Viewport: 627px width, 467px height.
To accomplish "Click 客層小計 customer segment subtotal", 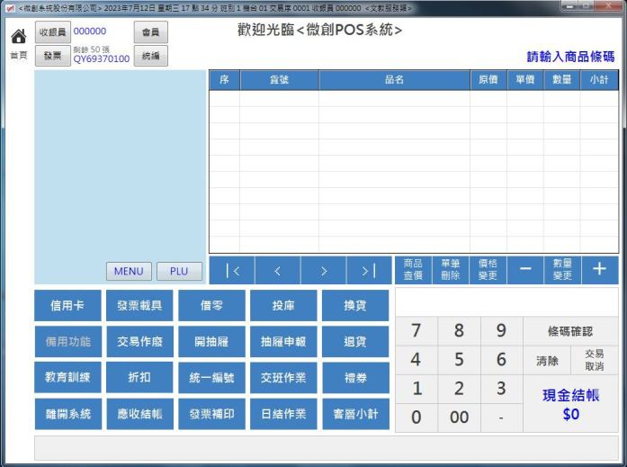I will 355,414.
